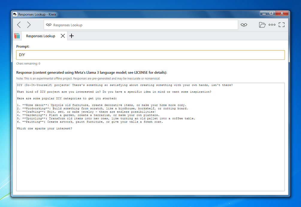Screen dimensions: 301x207
Task: Go back with the left arrow
Action: 19,25
